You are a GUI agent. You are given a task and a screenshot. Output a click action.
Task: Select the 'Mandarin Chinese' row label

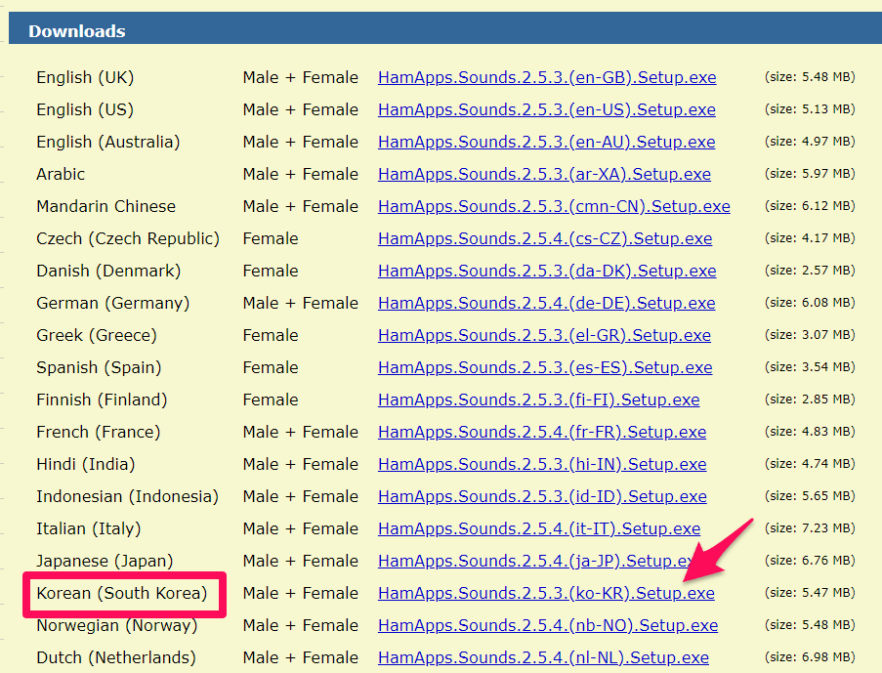105,206
